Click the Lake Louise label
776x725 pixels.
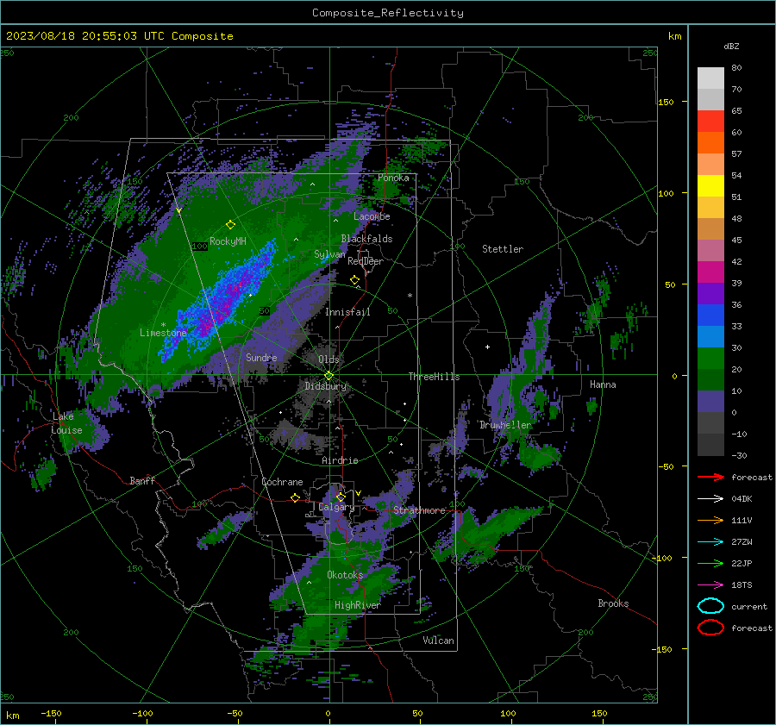tap(66, 423)
